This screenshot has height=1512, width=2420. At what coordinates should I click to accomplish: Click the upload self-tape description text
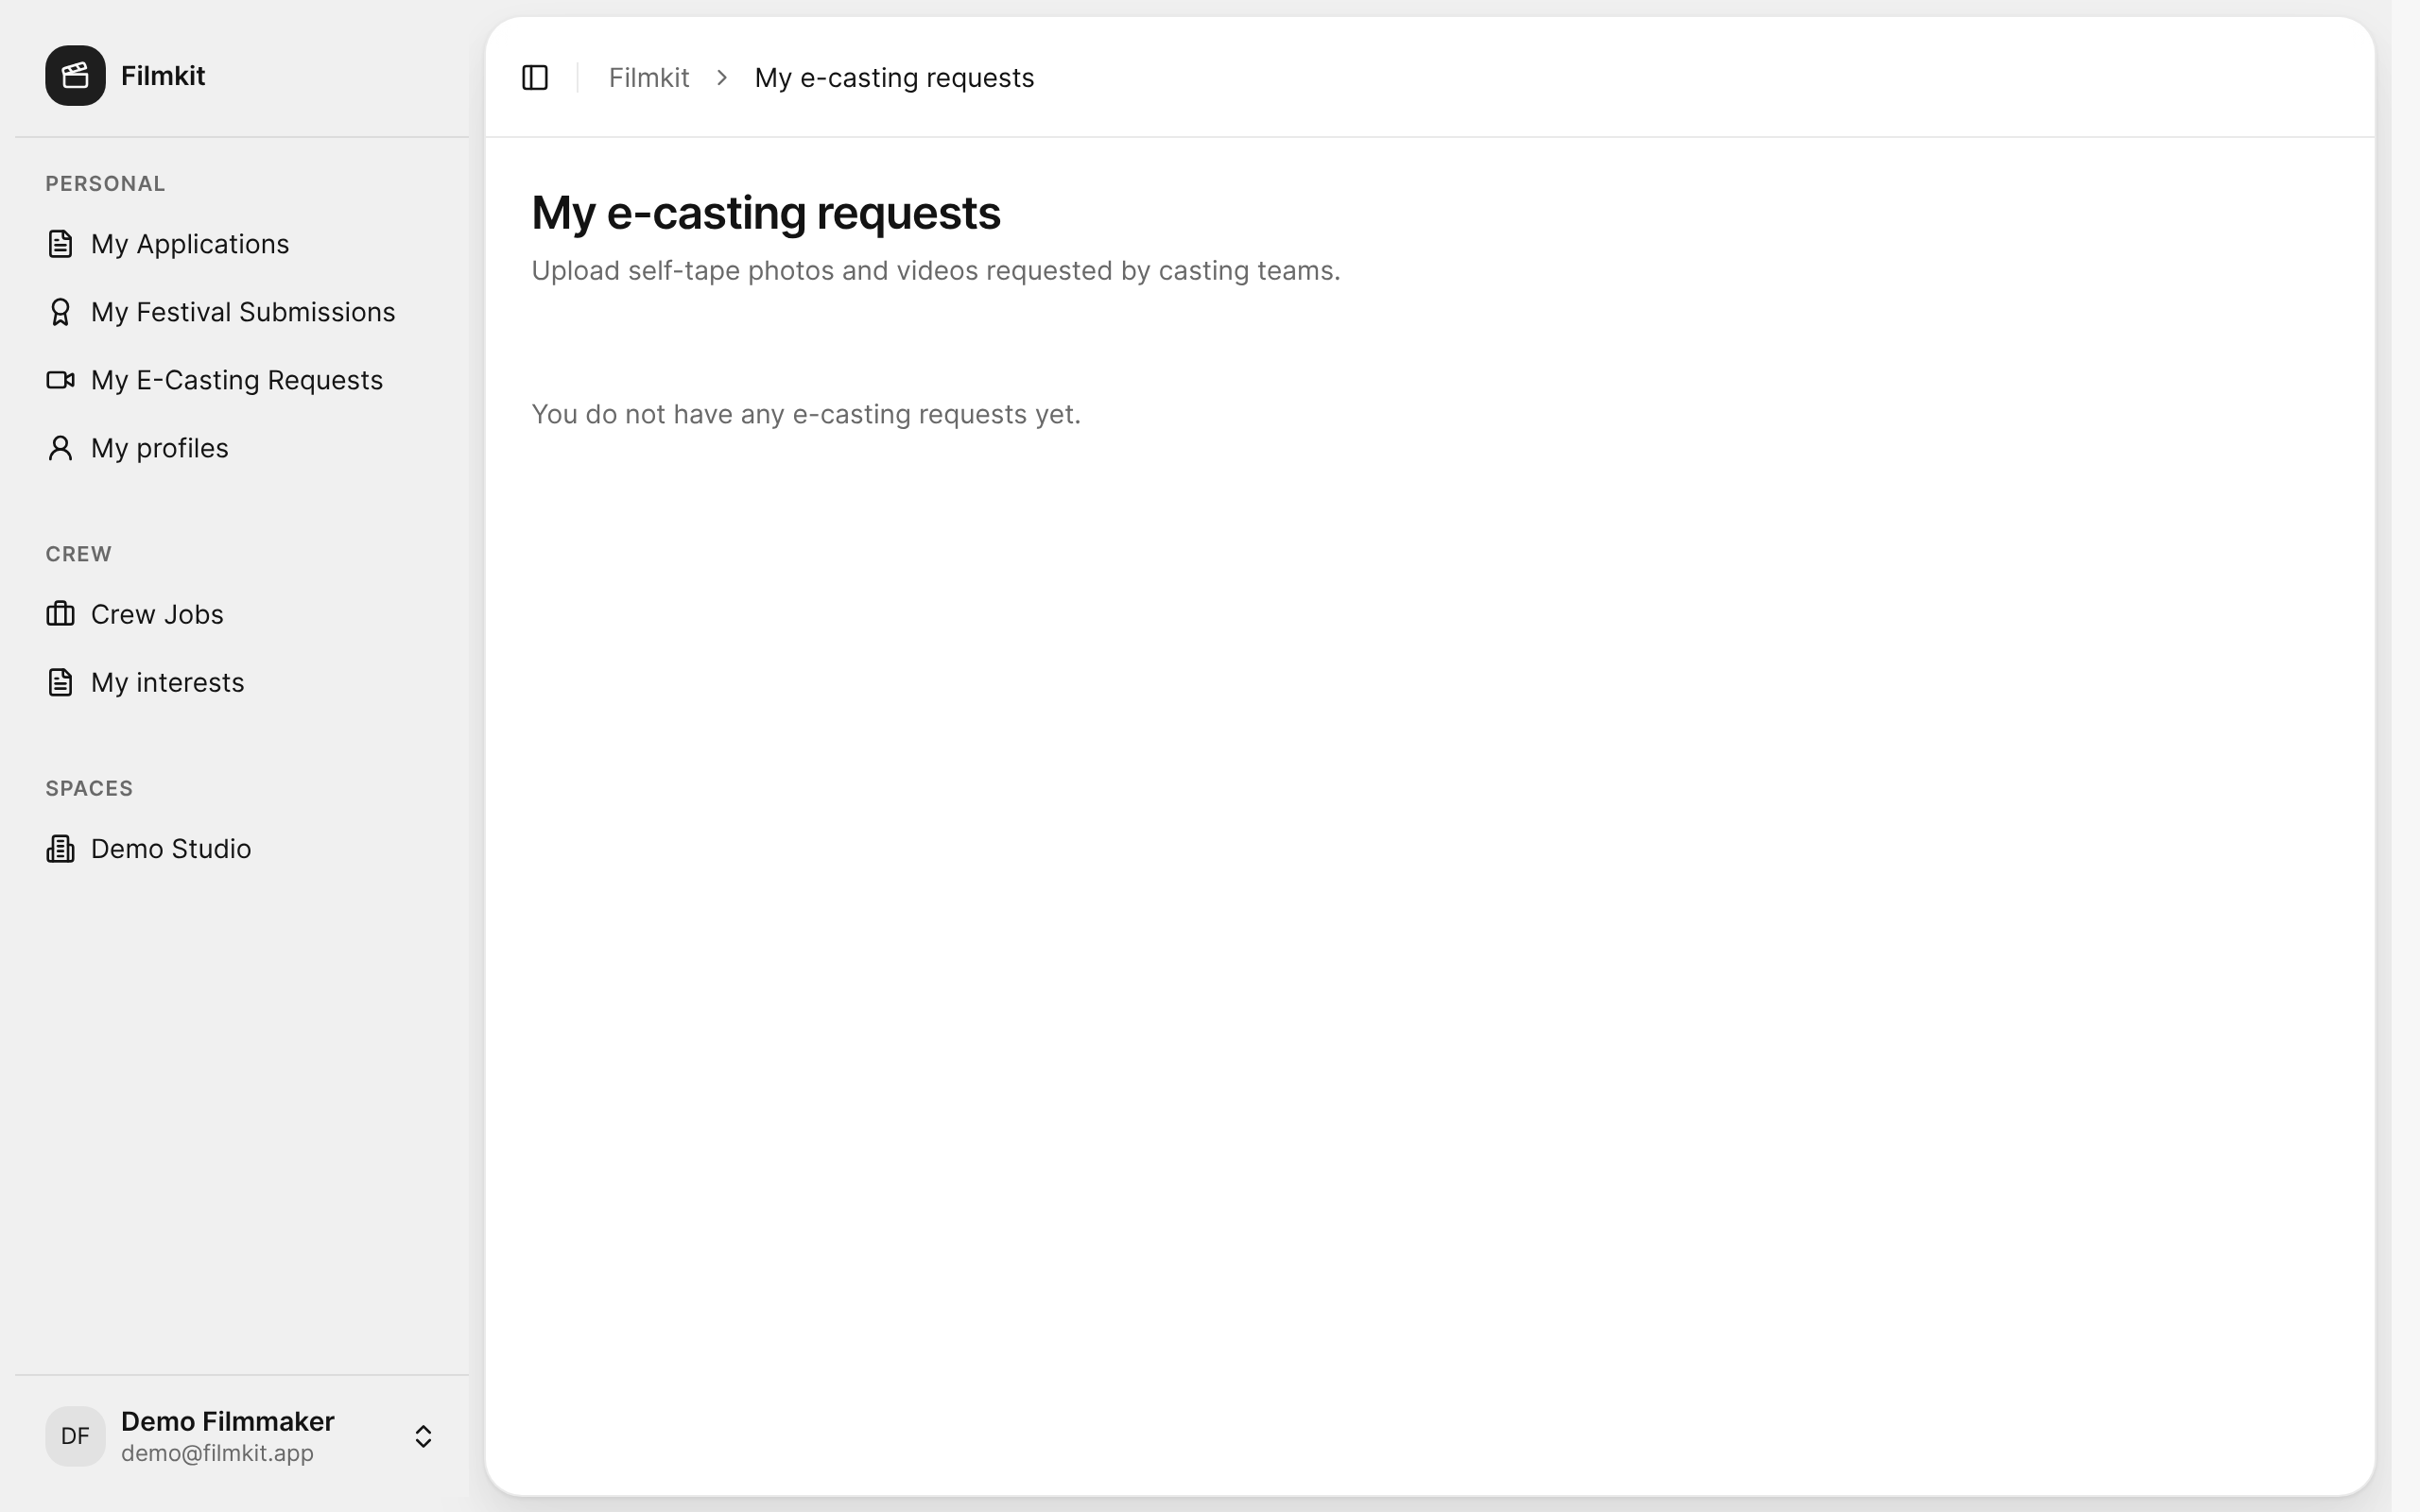coord(936,270)
